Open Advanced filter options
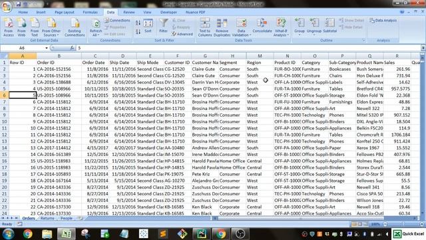This screenshot has height=240, width=426. click(x=182, y=34)
